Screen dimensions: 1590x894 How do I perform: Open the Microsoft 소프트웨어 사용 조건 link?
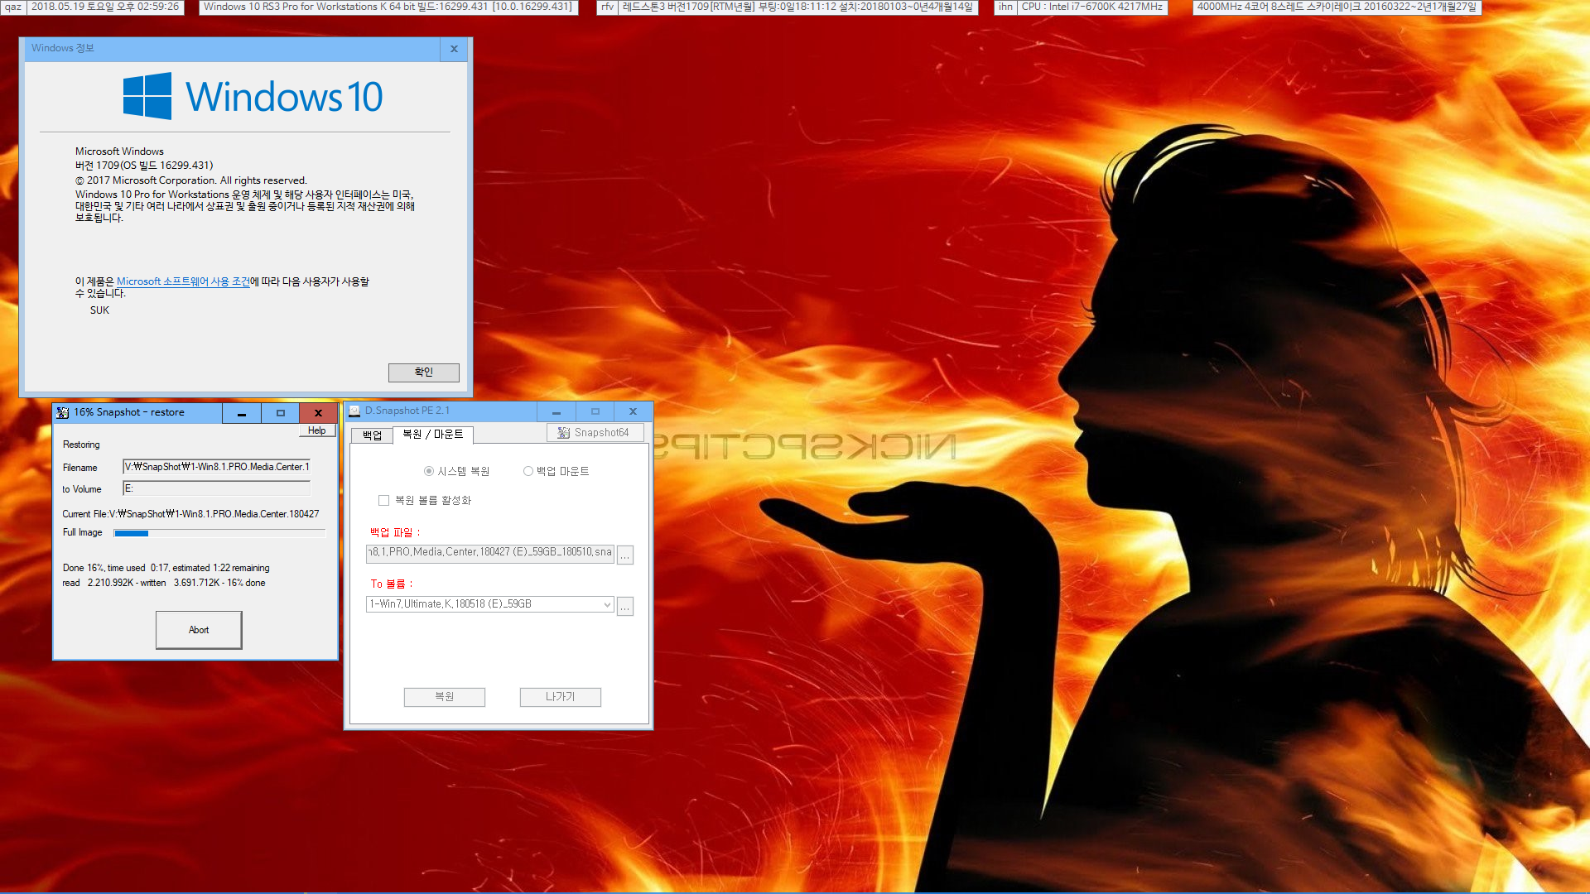(x=183, y=281)
